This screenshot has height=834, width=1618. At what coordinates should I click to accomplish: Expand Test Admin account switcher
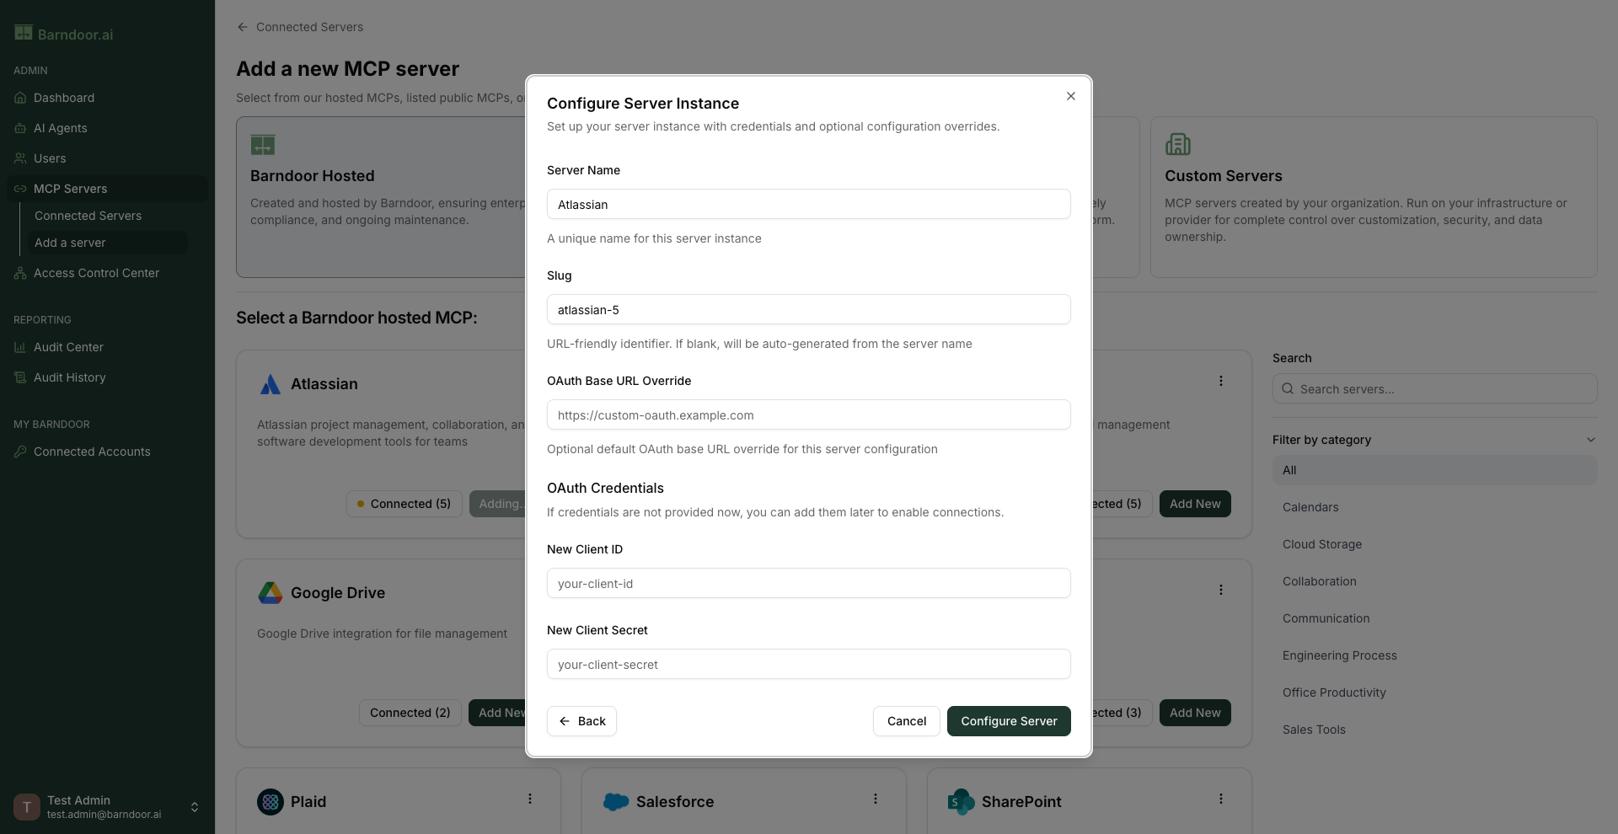(195, 807)
